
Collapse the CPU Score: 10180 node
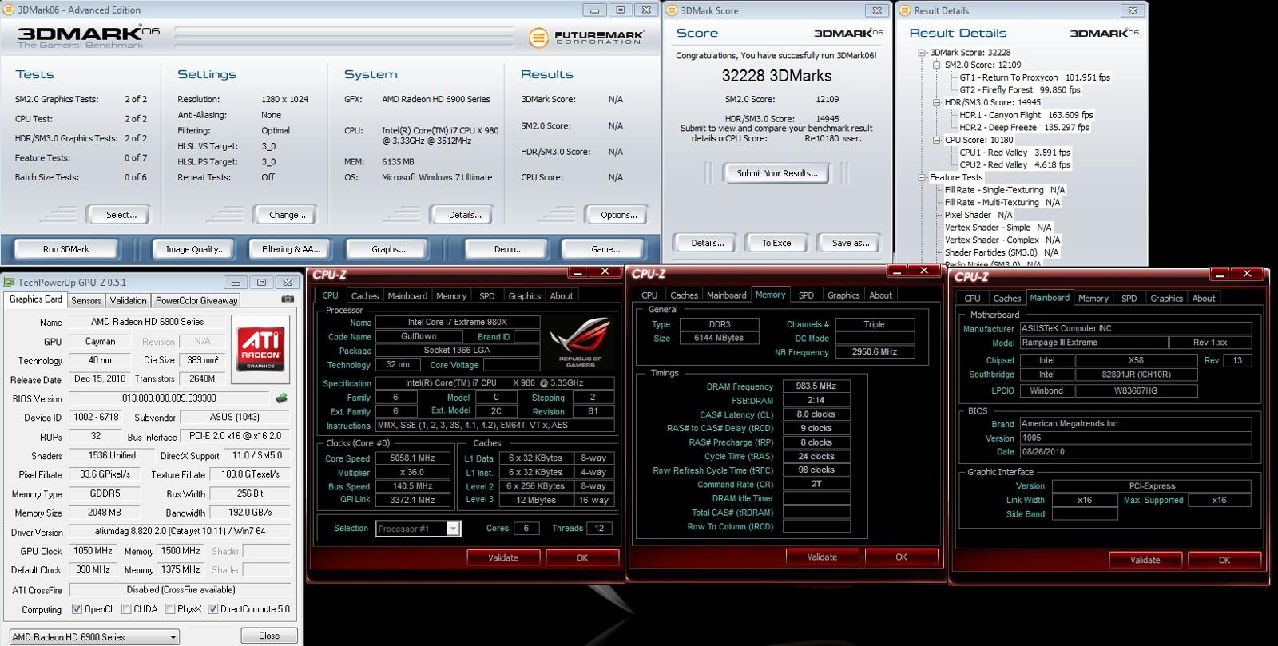936,140
